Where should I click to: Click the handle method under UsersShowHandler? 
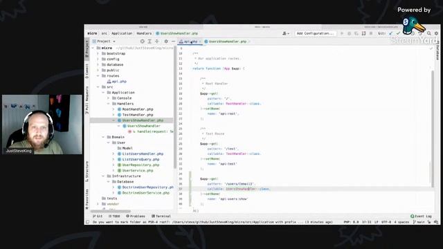click(x=151, y=131)
